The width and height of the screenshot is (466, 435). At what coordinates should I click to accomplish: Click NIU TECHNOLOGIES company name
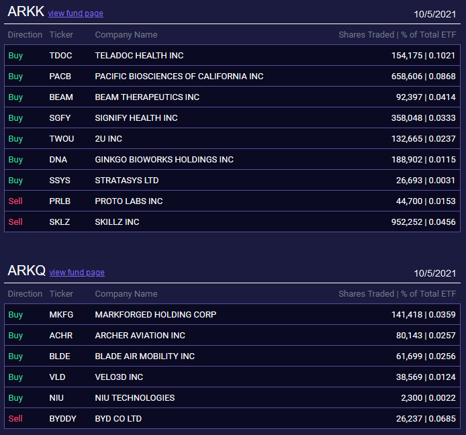134,398
